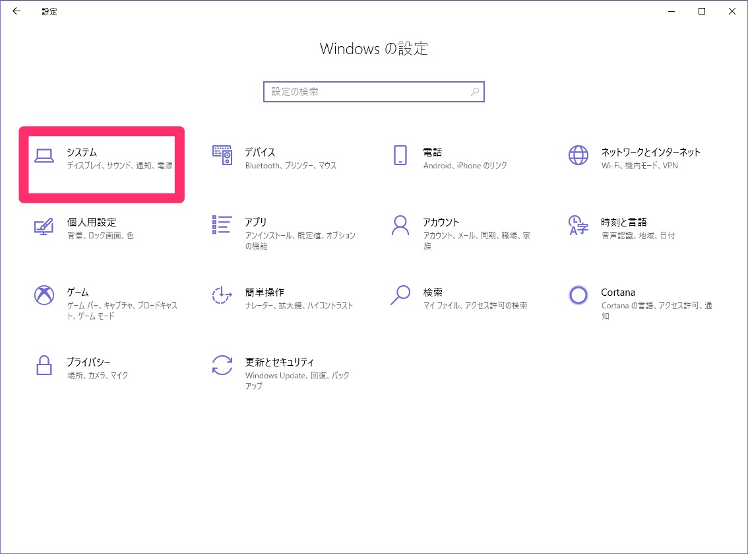Screen dimensions: 748x554
Task: Open the 電話 settings title
Action: click(433, 153)
